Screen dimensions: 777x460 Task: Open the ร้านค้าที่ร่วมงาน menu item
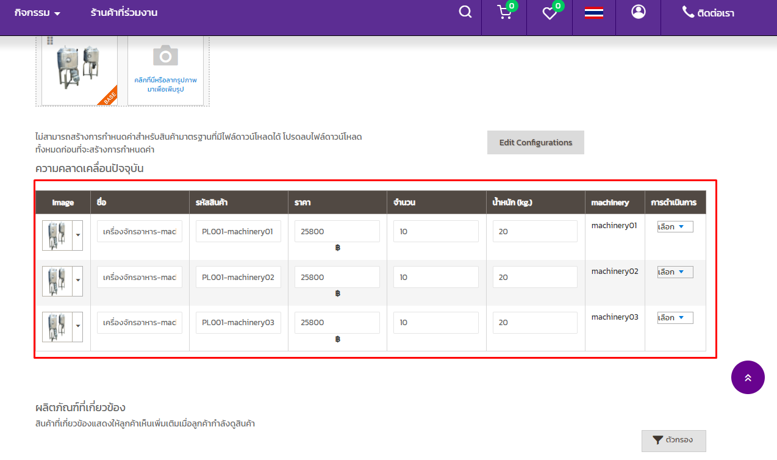click(124, 13)
